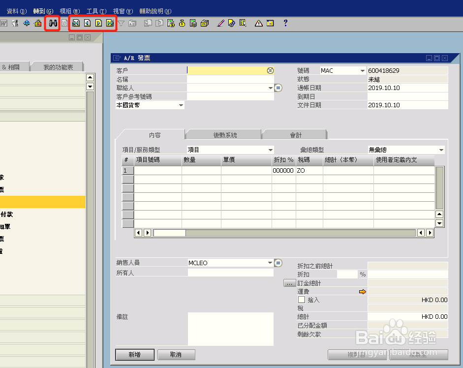Go to the next record

point(98,23)
